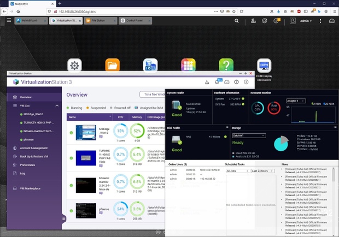Image resolution: width=339 pixels, height=237 pixels.
Task: Open Virtualization Station help question icon
Action: pos(236,82)
